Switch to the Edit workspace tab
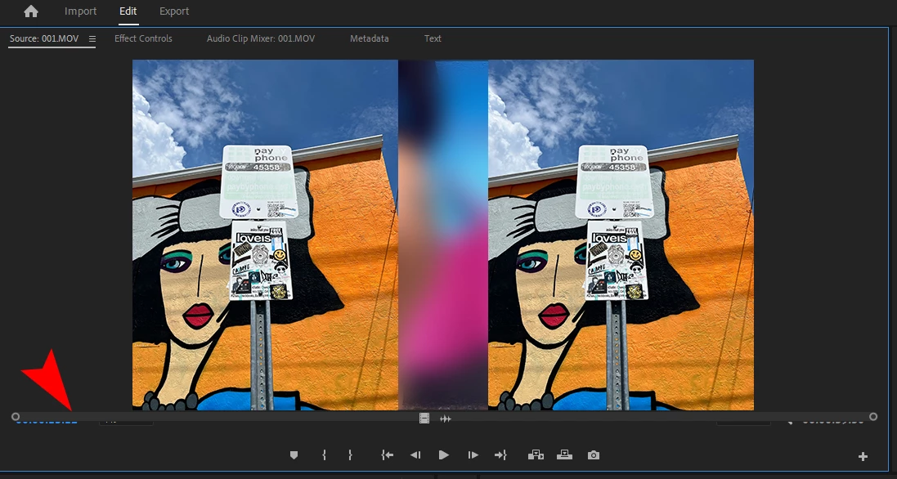897x479 pixels. tap(128, 11)
